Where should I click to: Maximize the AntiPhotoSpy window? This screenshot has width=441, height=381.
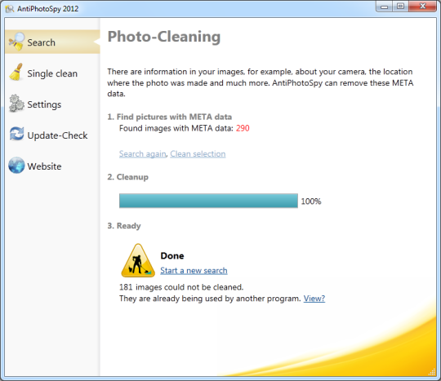point(400,7)
